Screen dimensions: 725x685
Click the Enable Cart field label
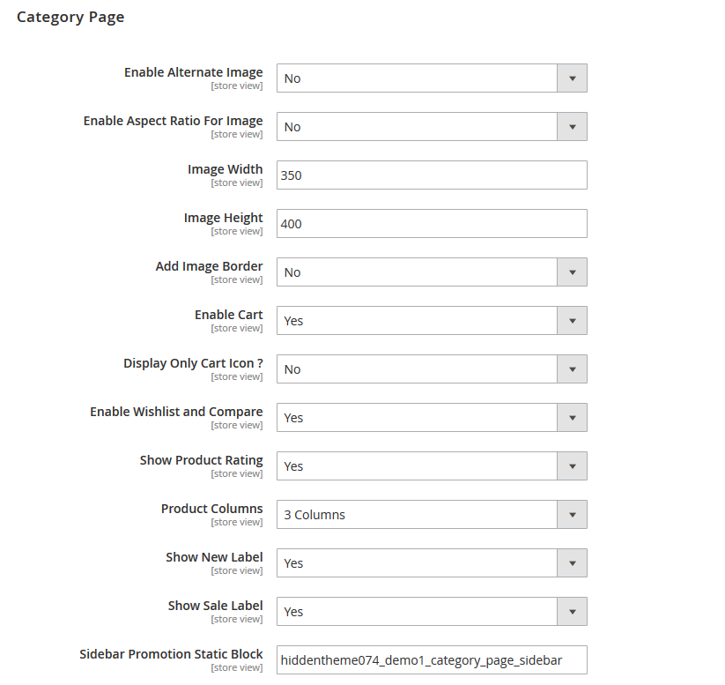[x=228, y=314]
